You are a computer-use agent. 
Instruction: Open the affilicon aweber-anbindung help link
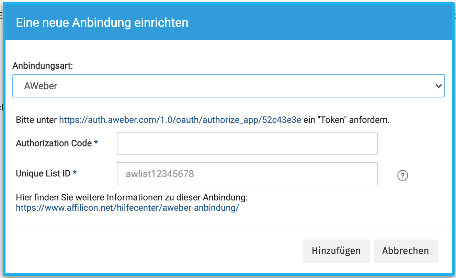pos(127,208)
